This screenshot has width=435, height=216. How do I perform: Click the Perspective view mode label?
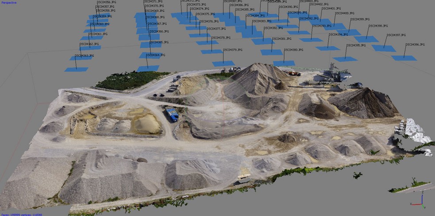pyautogui.click(x=8, y=3)
